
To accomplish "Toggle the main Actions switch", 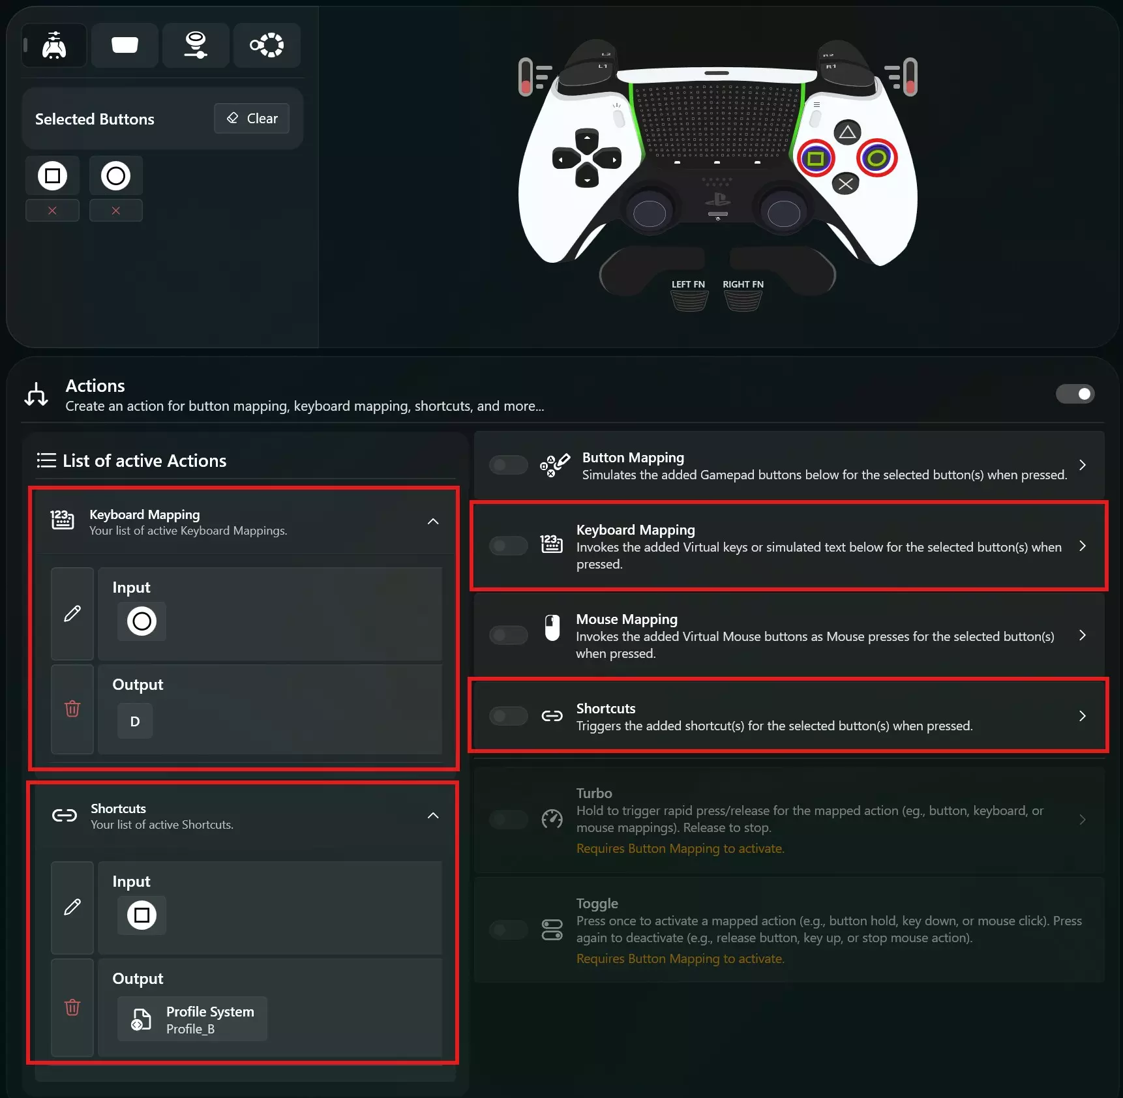I will (x=1075, y=394).
